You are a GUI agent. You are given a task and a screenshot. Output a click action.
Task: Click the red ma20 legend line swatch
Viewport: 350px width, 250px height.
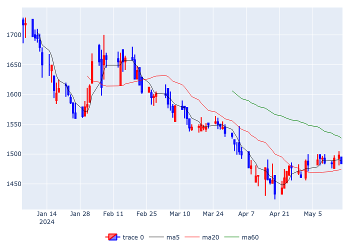[192, 237]
